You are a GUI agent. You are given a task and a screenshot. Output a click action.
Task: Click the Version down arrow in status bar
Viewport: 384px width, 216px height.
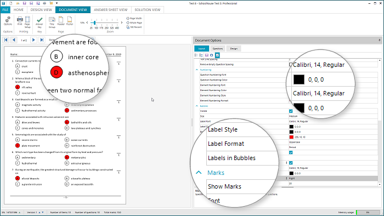pos(43,212)
